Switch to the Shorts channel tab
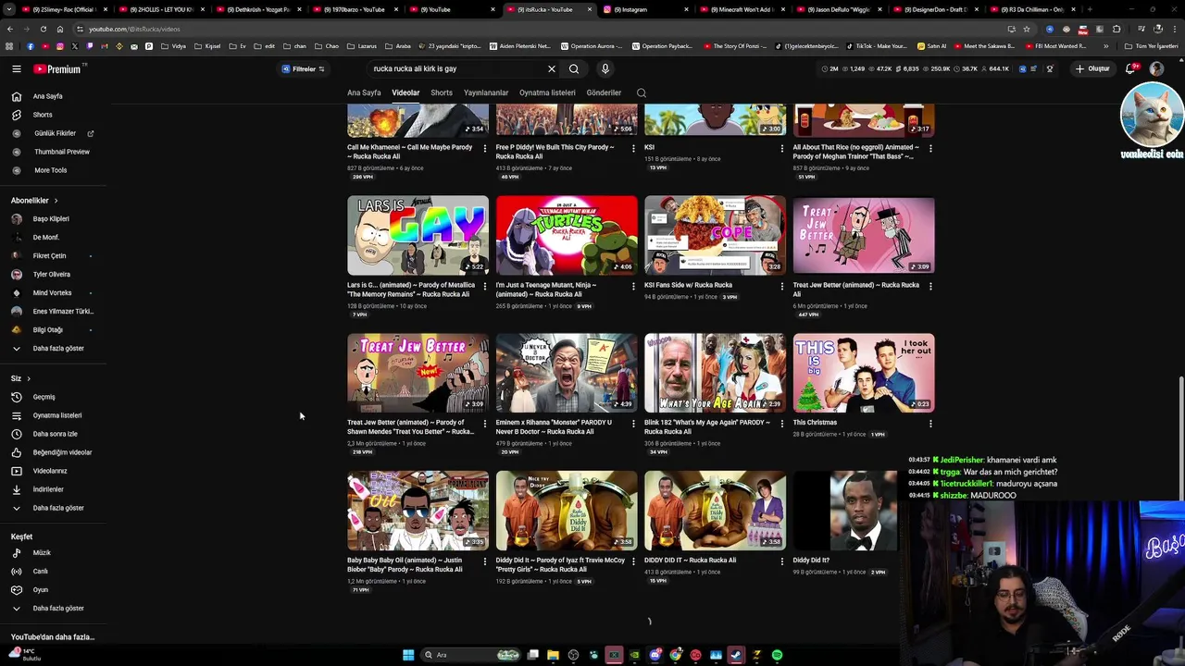Screen dimensions: 1185x666 click(442, 92)
